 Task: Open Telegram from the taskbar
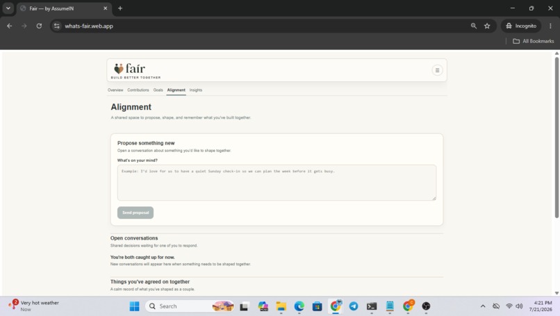[354, 306]
